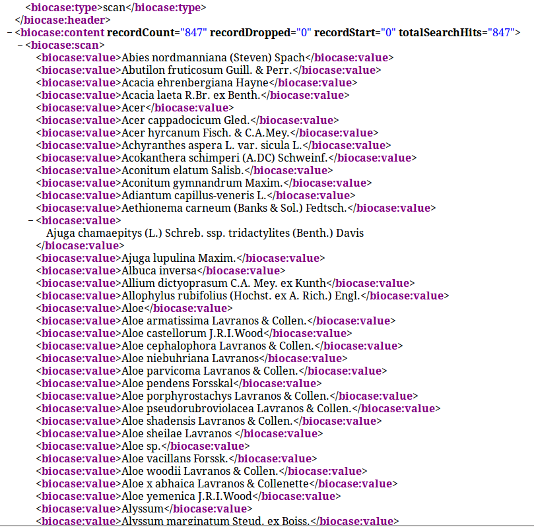Collapse the multi-line Ajuga chamaepitys value node

click(x=30, y=221)
